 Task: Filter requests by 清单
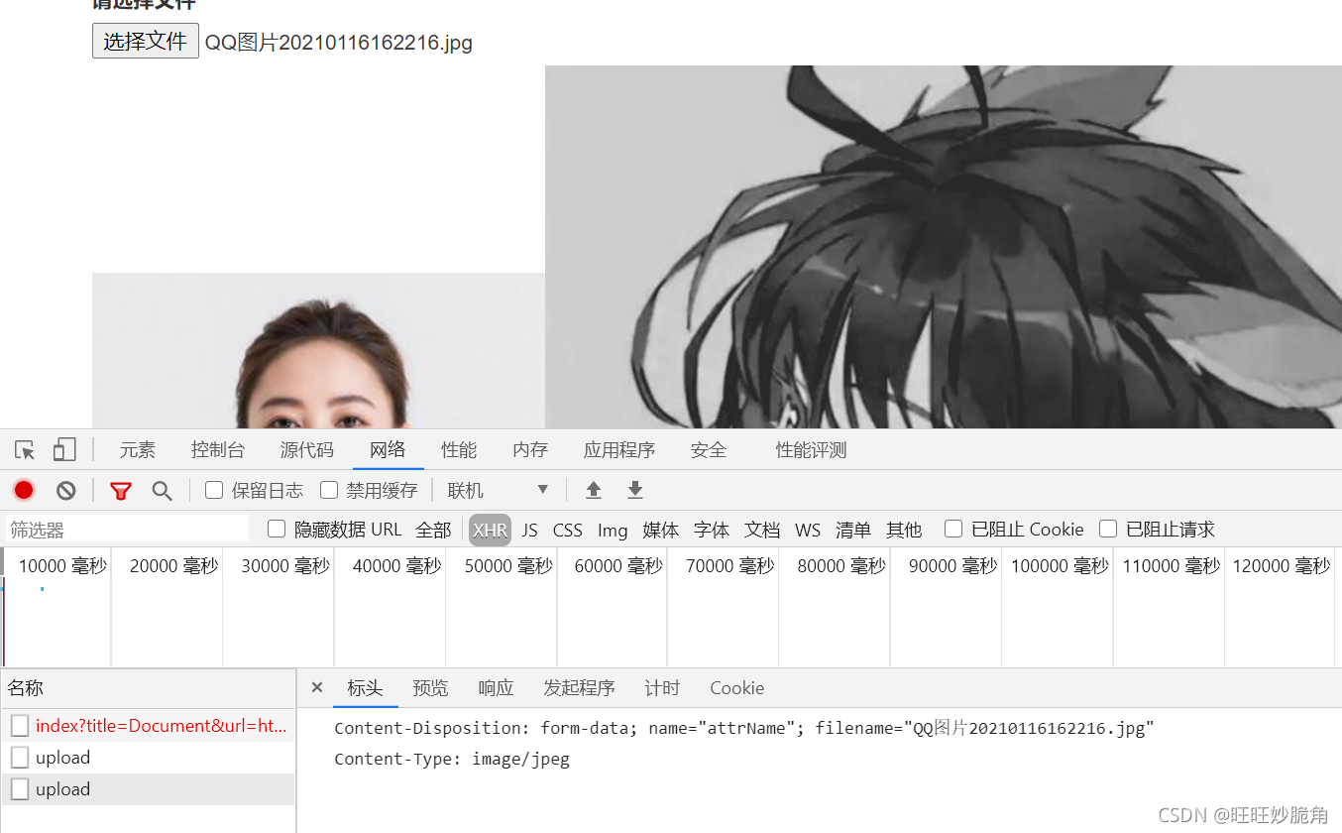853,530
